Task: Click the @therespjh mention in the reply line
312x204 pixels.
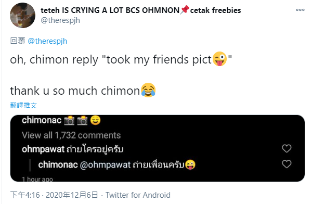Action: (47, 41)
